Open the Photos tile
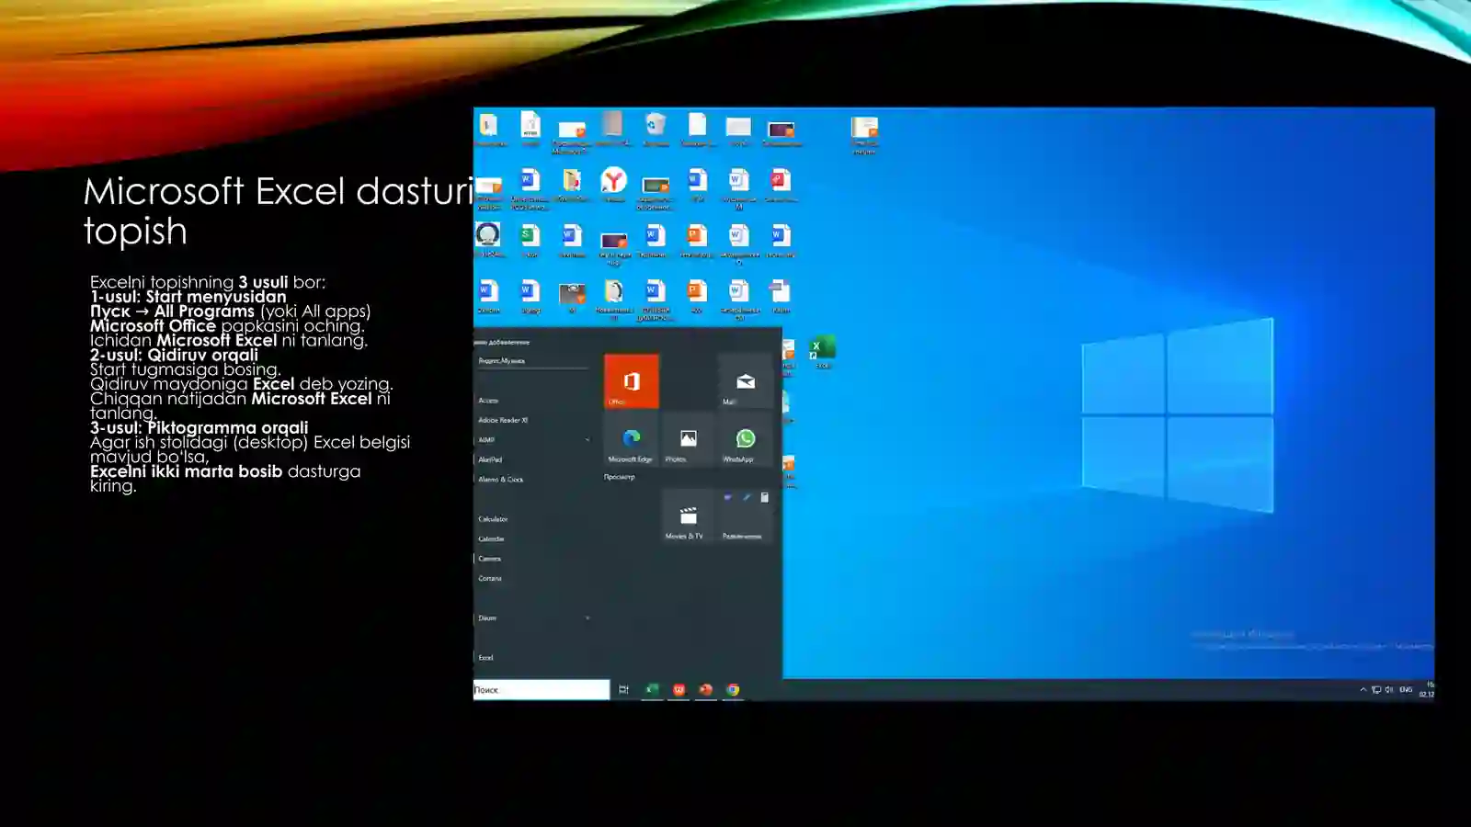 pyautogui.click(x=688, y=439)
